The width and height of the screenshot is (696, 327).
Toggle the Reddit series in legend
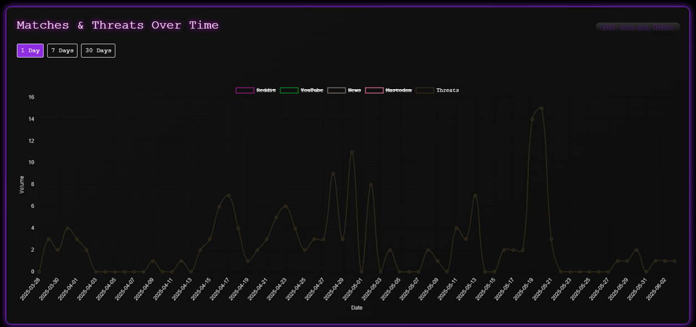pos(256,90)
